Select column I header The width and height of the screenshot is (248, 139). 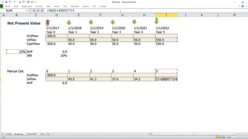pos(166,15)
